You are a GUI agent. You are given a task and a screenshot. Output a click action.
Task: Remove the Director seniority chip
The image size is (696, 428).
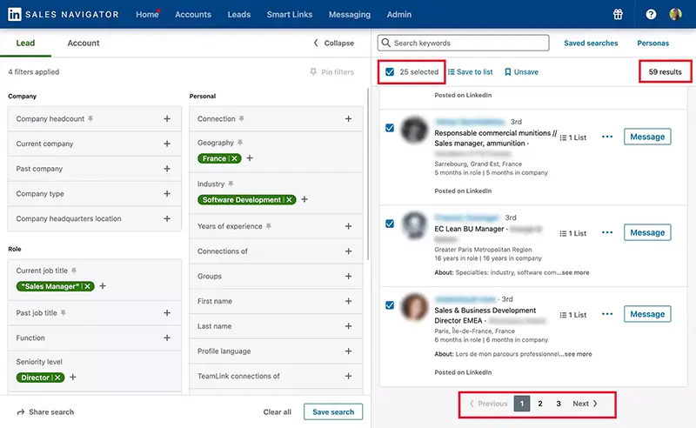[x=57, y=378]
